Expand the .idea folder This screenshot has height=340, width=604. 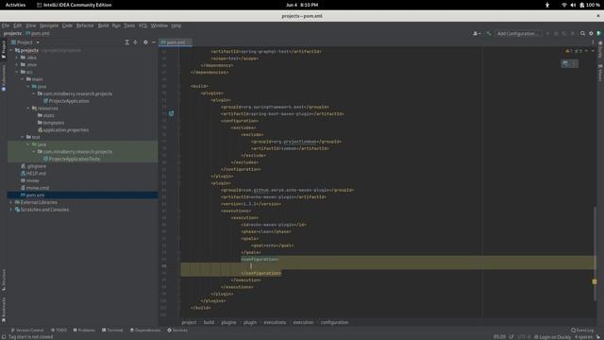(17, 58)
